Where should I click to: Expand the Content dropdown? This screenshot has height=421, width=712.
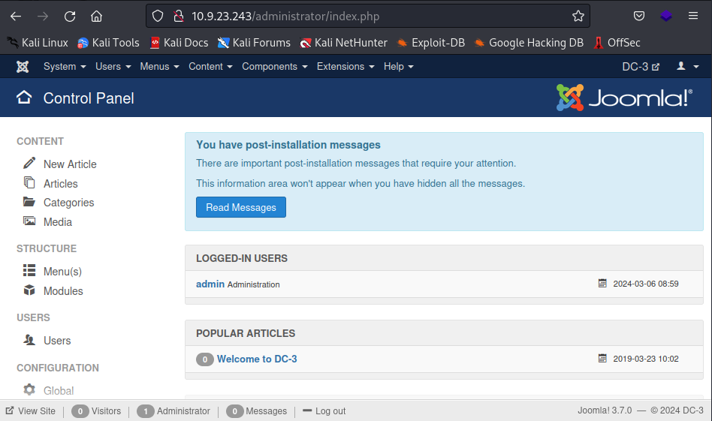click(x=211, y=66)
